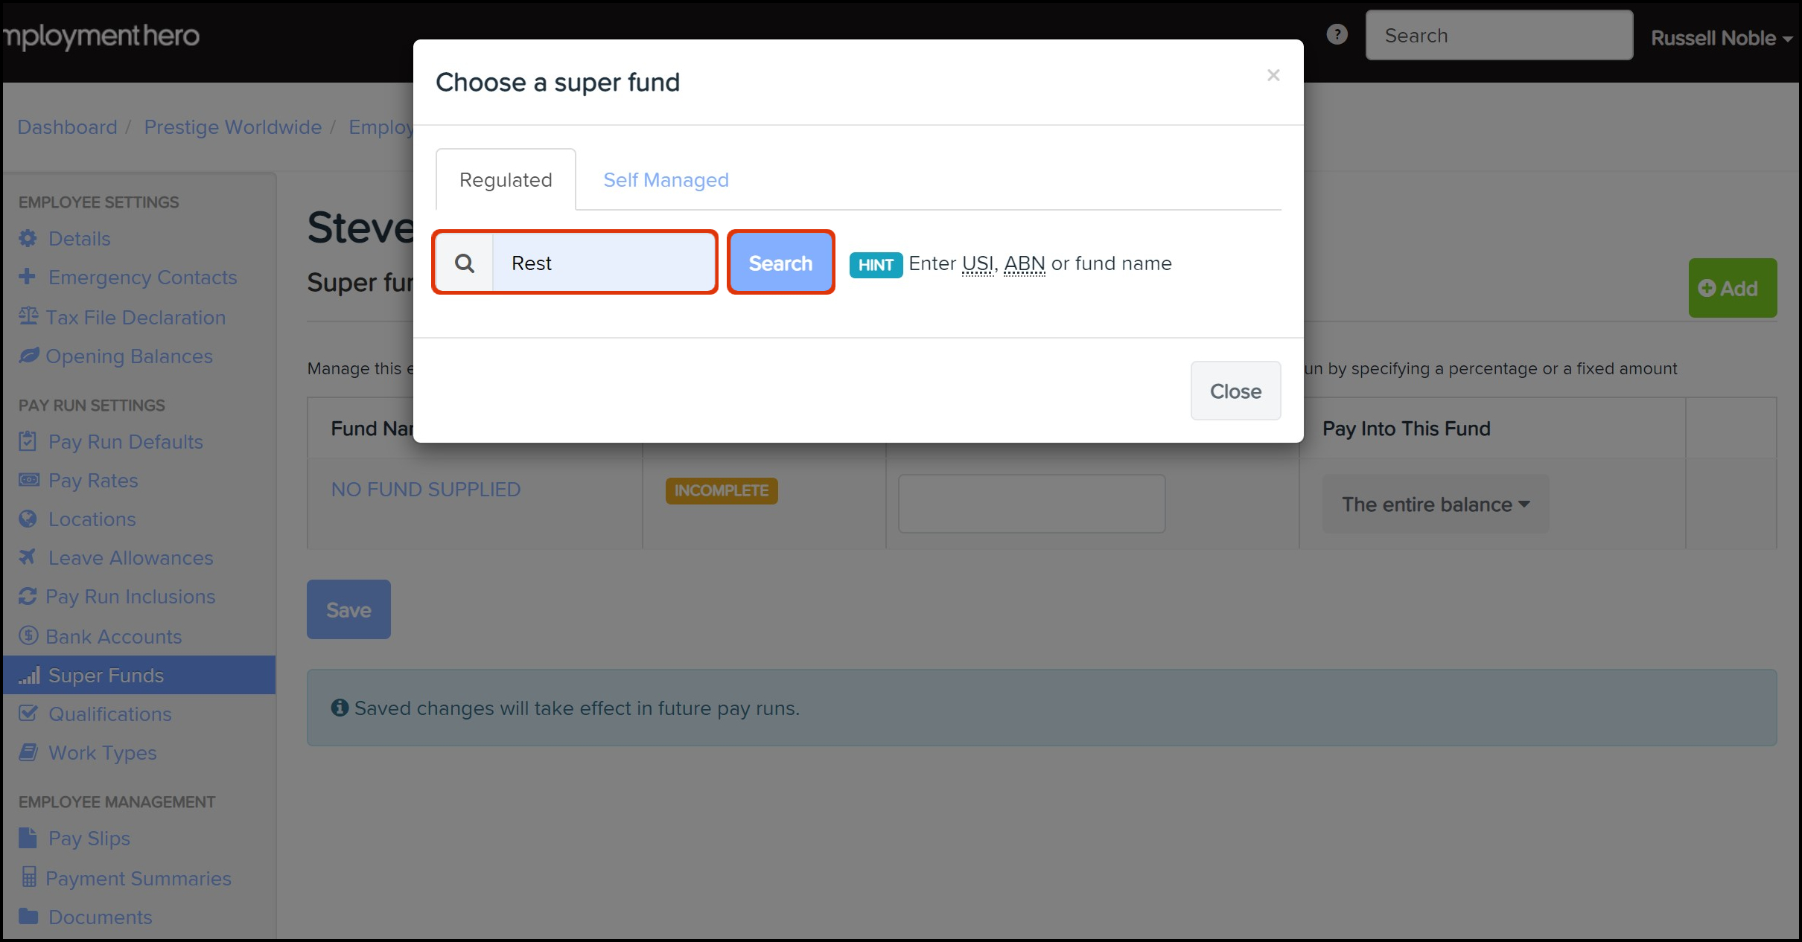The image size is (1802, 942).
Task: Click the Payment Summaries calculator icon
Action: (29, 877)
